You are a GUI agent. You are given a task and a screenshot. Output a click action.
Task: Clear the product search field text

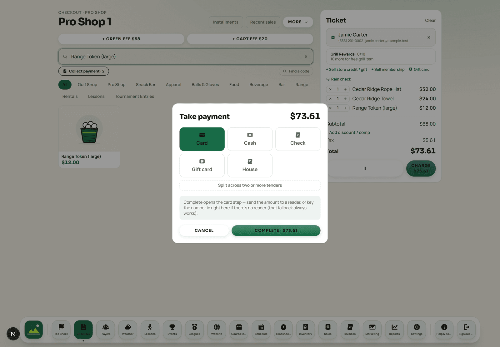tap(306, 57)
